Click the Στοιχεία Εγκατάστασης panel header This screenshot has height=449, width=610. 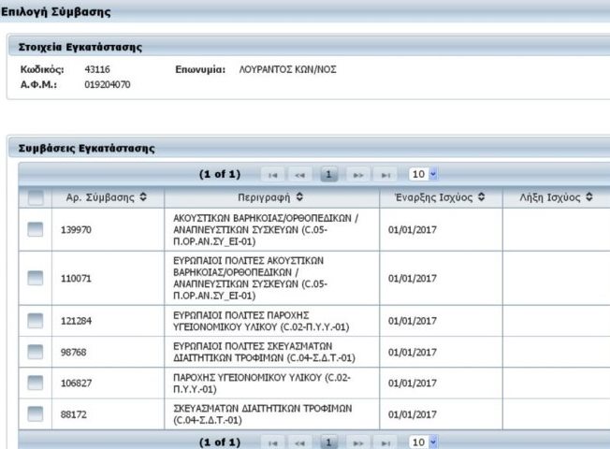pyautogui.click(x=309, y=47)
